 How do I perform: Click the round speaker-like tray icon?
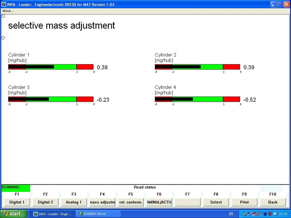tap(259, 213)
